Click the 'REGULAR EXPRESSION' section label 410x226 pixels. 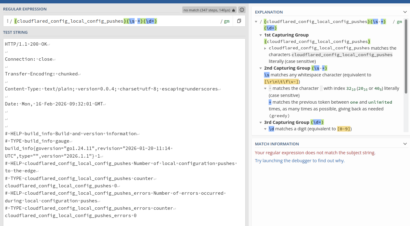click(25, 9)
